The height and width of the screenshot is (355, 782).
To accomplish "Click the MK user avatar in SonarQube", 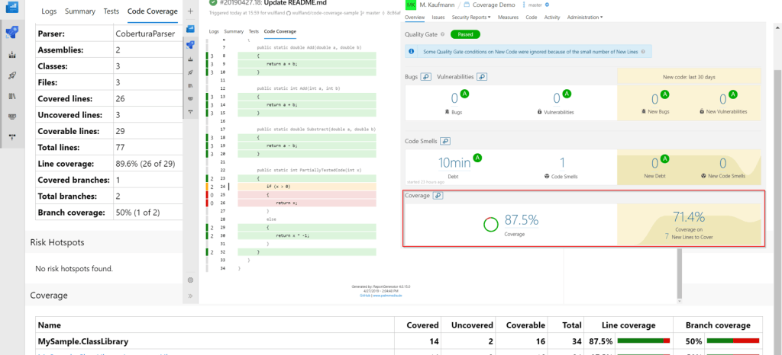I will point(410,5).
